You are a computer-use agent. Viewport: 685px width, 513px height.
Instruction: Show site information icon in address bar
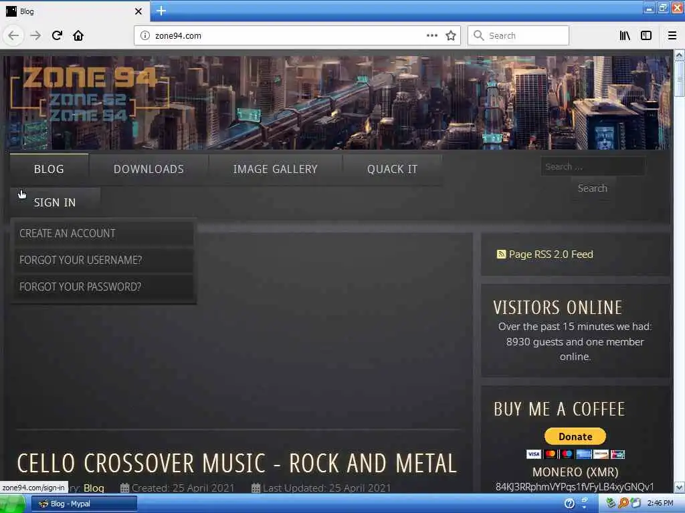pyautogui.click(x=144, y=36)
